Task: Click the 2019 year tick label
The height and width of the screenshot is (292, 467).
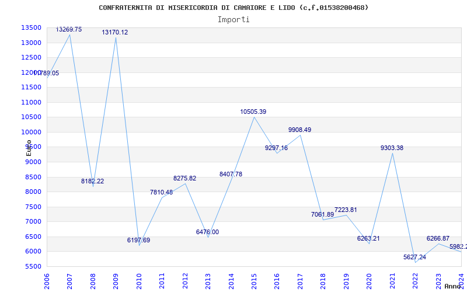Action: pyautogui.click(x=346, y=281)
